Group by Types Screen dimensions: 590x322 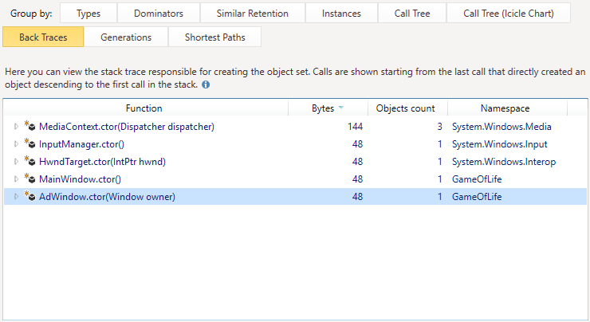coord(87,14)
